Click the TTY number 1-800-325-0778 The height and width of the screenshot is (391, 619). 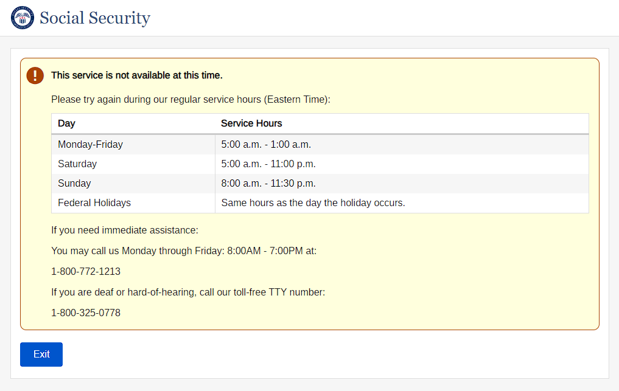tap(86, 313)
